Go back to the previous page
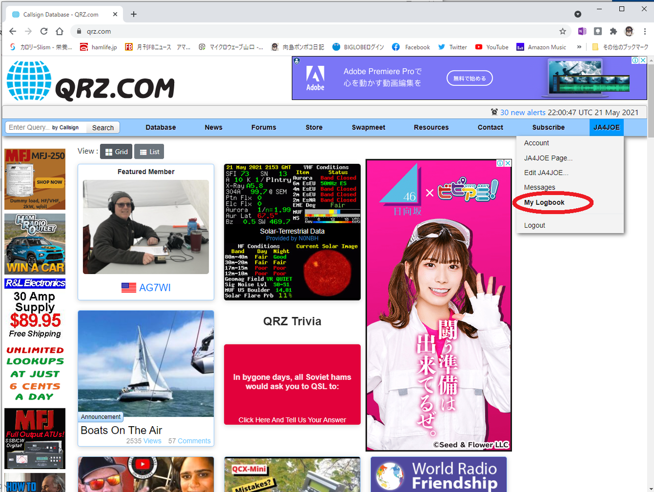 [x=13, y=31]
